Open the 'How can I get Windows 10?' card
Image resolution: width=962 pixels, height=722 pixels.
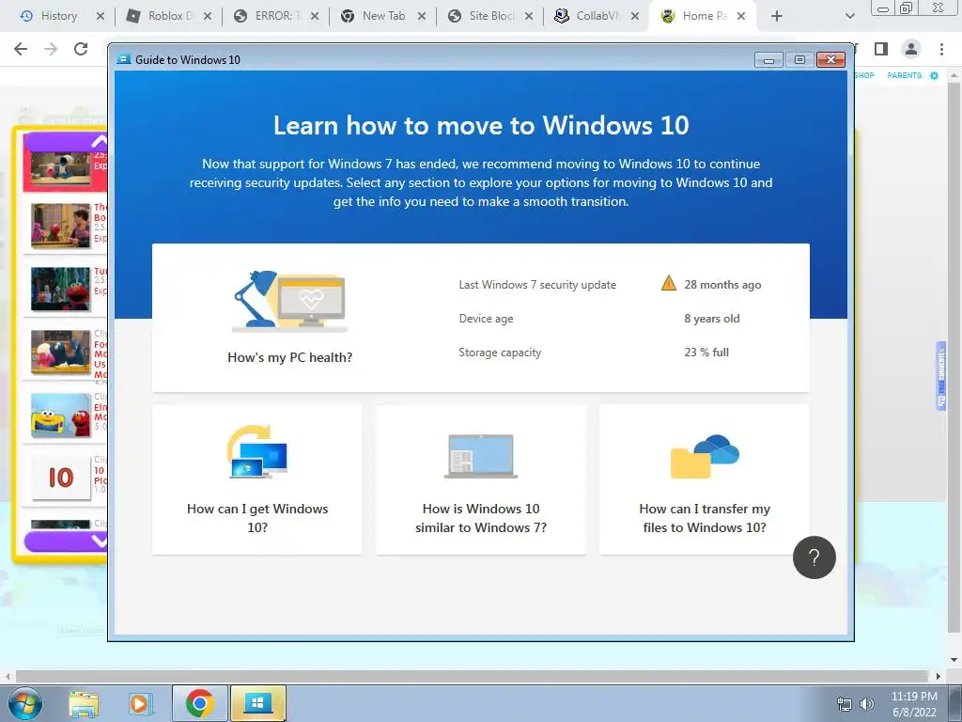(x=257, y=479)
